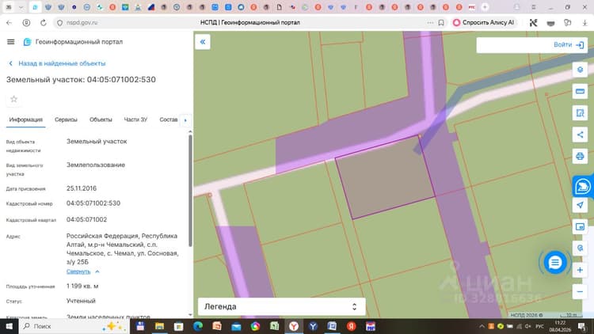Click the info panel vertical scrollbar
The width and height of the screenshot is (594, 334).
190,189
